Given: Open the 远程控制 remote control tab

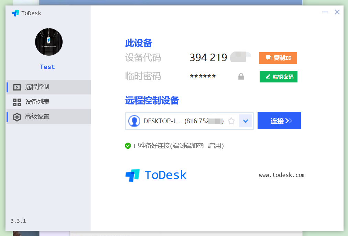Looking at the screenshot, I should pos(48,87).
